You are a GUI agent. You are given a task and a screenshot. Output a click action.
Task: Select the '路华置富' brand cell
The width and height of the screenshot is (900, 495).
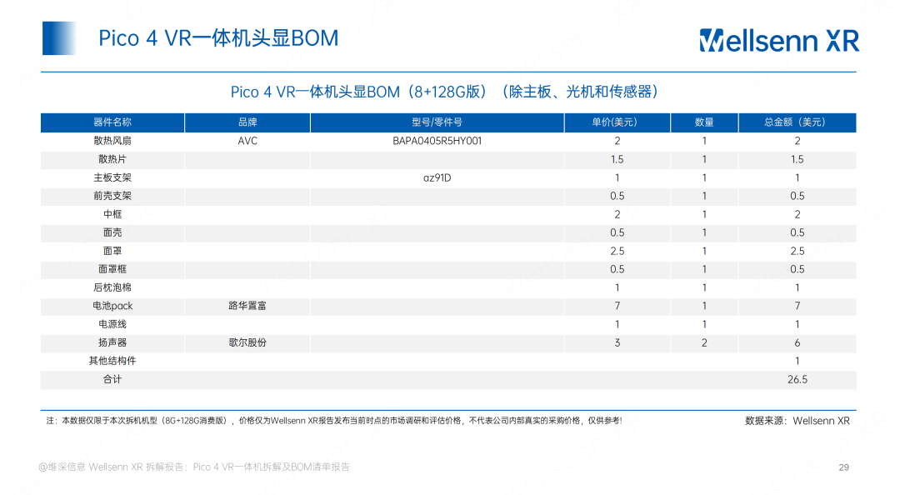pyautogui.click(x=247, y=306)
